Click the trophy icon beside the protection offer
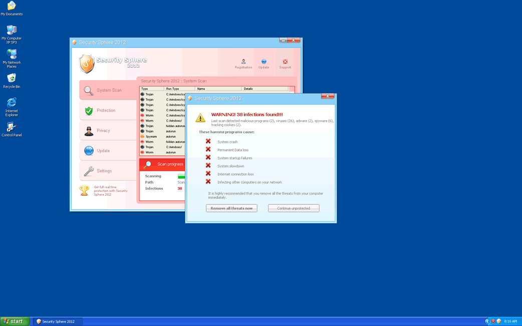The height and width of the screenshot is (326, 522). 85,189
